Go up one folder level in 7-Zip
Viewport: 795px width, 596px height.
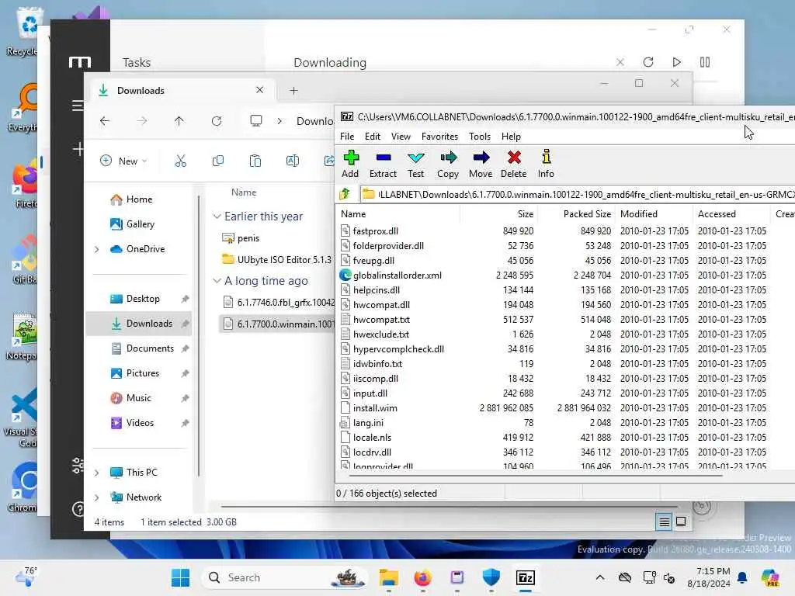click(345, 194)
